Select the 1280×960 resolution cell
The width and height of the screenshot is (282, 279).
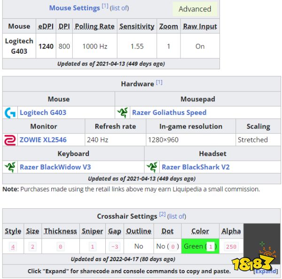click(191, 140)
